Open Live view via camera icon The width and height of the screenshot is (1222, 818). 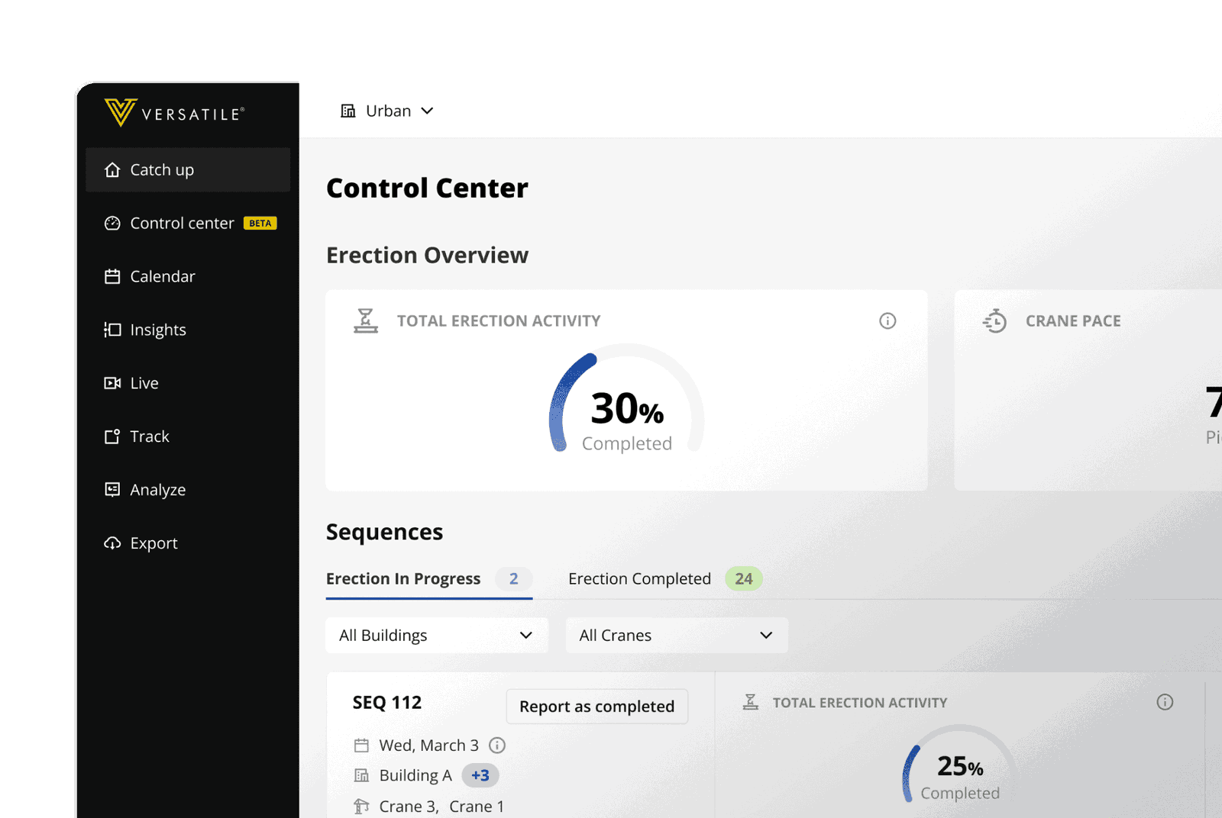click(x=112, y=383)
